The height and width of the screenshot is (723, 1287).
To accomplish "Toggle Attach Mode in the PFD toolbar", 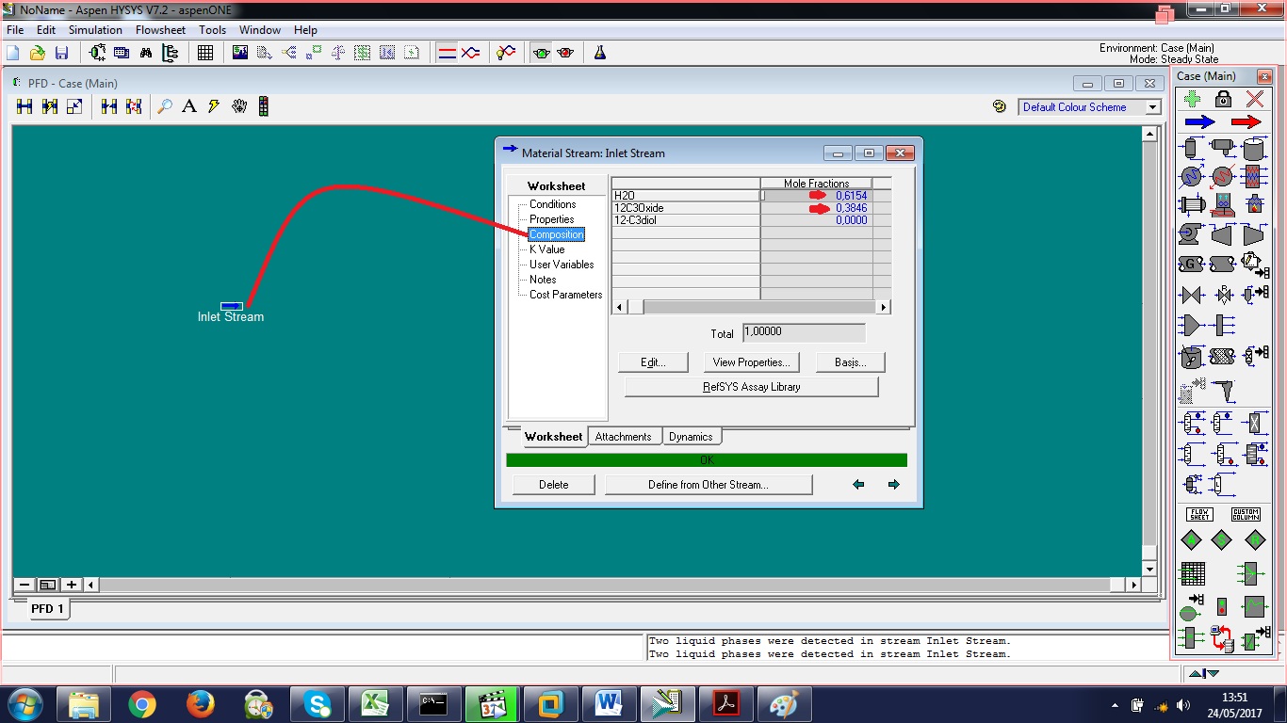I will (212, 105).
